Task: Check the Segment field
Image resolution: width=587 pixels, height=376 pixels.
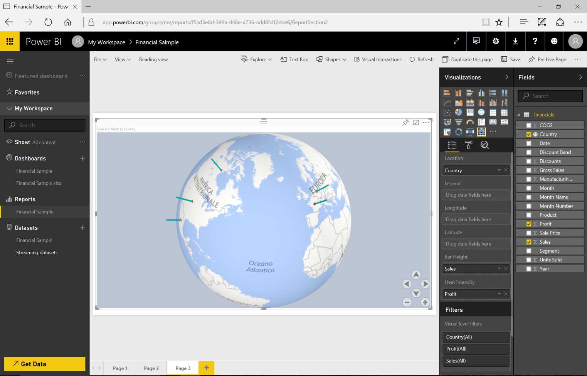Action: pyautogui.click(x=529, y=251)
